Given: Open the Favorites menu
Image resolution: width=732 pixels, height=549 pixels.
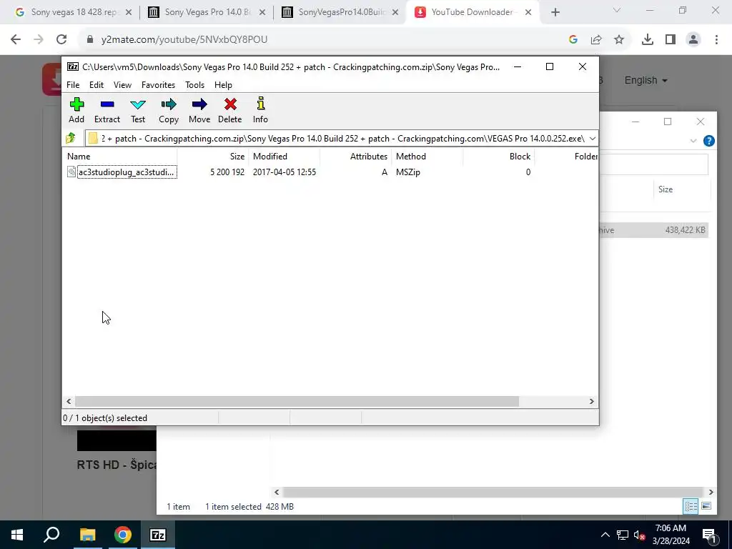Looking at the screenshot, I should [158, 85].
